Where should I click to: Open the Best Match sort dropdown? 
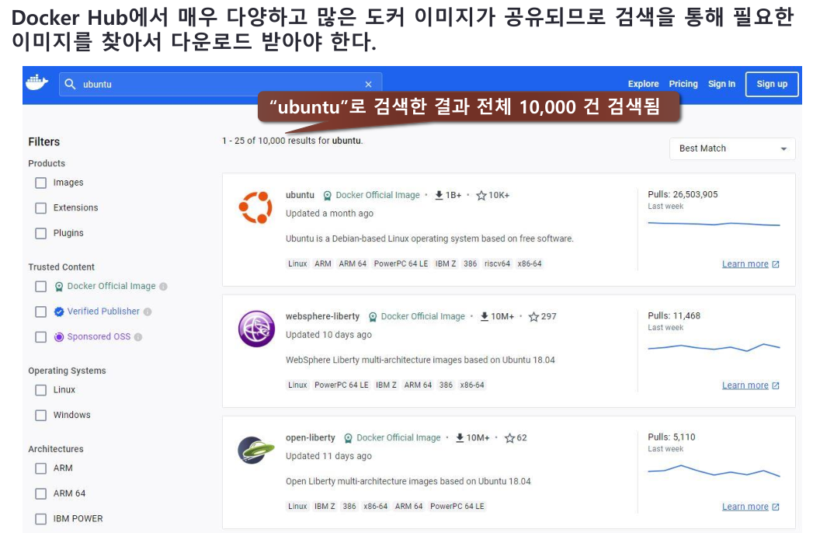click(732, 148)
